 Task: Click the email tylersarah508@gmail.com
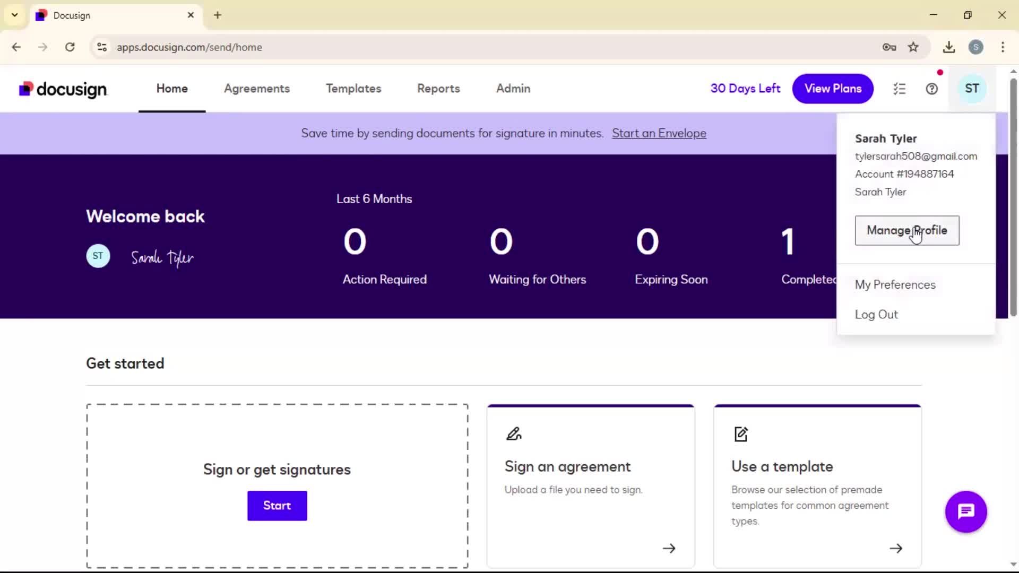pyautogui.click(x=916, y=157)
